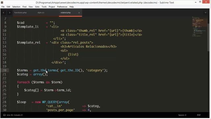Click the 'Articulos Relacionados' heading text
Image resolution: width=211 pixels, height=119 pixels.
pyautogui.click(x=88, y=47)
